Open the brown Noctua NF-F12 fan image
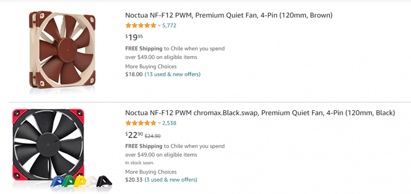Image resolution: width=411 pixels, height=194 pixels. point(62,49)
